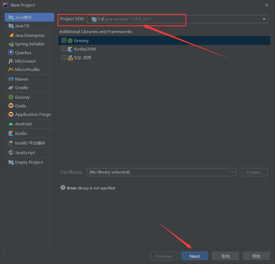This screenshot has width=275, height=264.
Task: Select Java FX project type
Action: tap(30, 26)
